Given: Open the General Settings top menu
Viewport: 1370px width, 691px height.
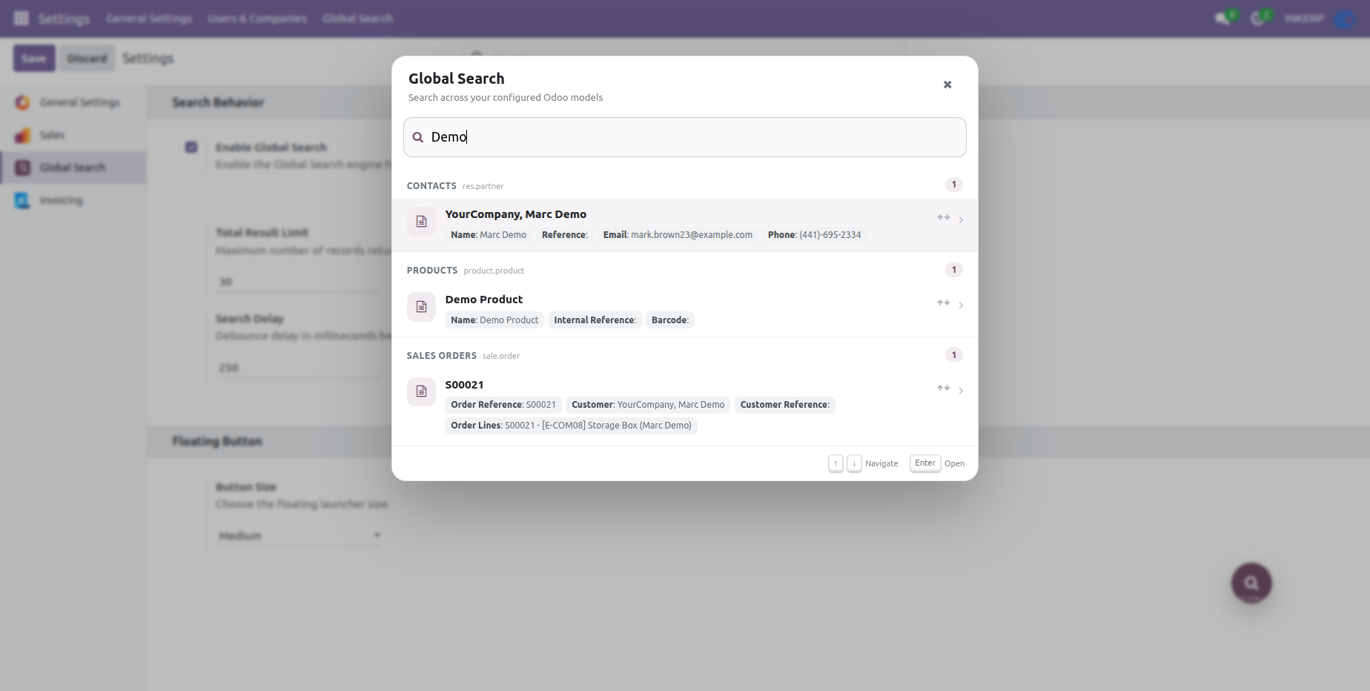Looking at the screenshot, I should (x=149, y=19).
